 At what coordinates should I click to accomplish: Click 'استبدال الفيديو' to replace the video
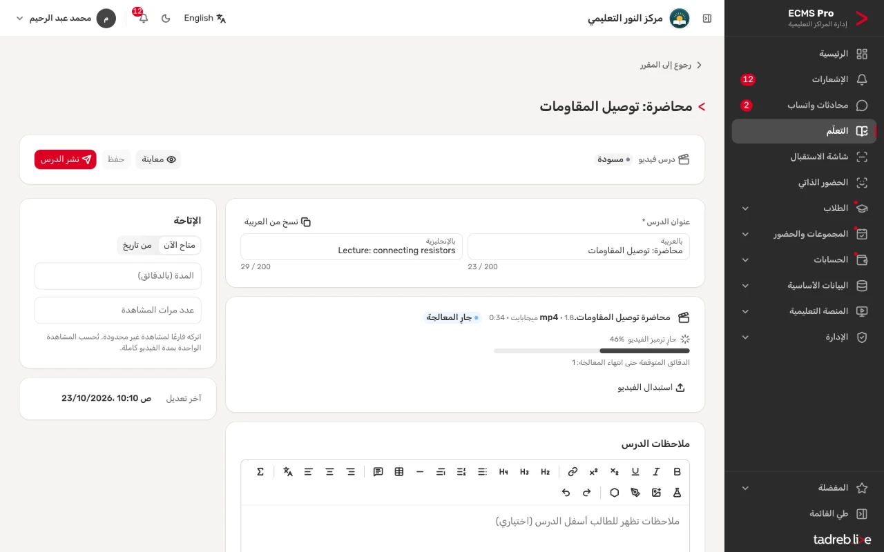651,388
